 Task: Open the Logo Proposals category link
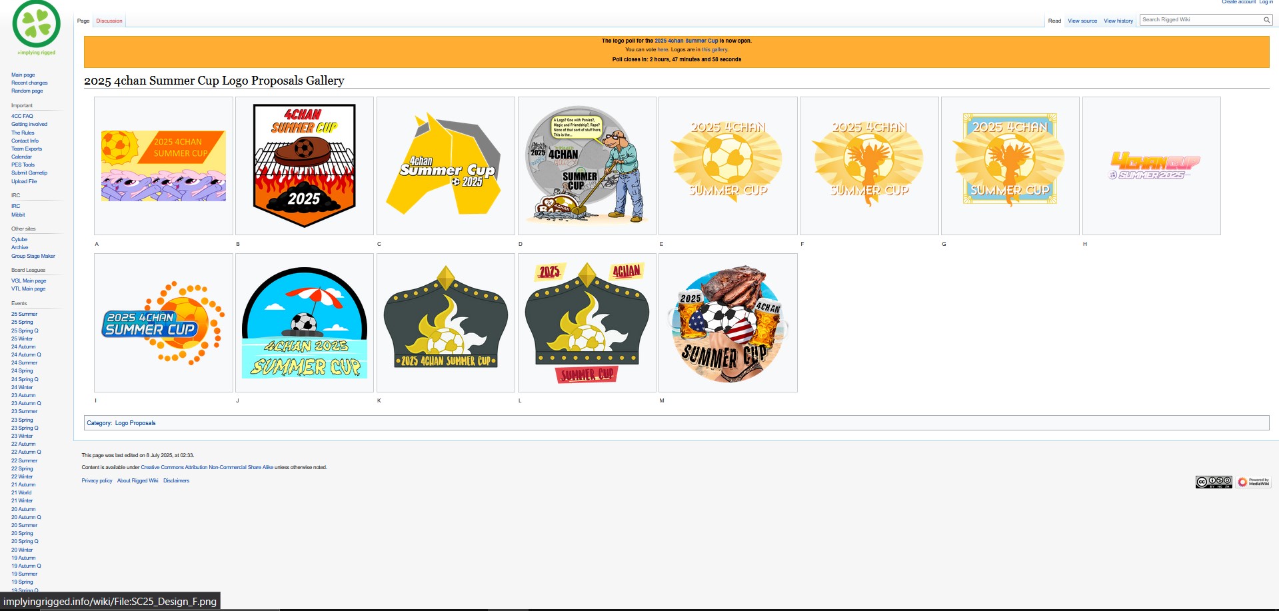135,423
